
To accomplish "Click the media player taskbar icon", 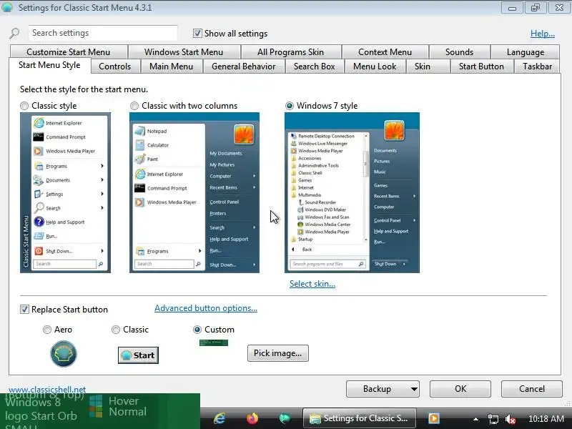I will (x=434, y=418).
